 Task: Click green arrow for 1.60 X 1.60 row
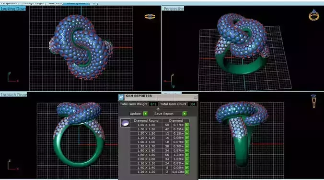pyautogui.click(x=187, y=125)
